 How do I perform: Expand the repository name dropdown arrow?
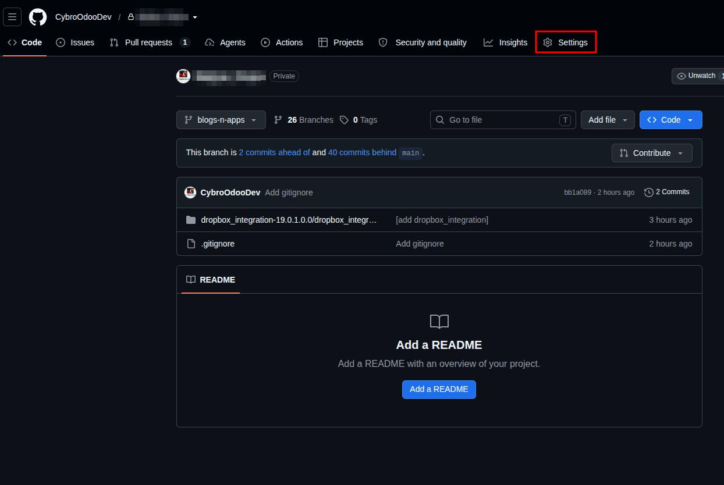195,17
